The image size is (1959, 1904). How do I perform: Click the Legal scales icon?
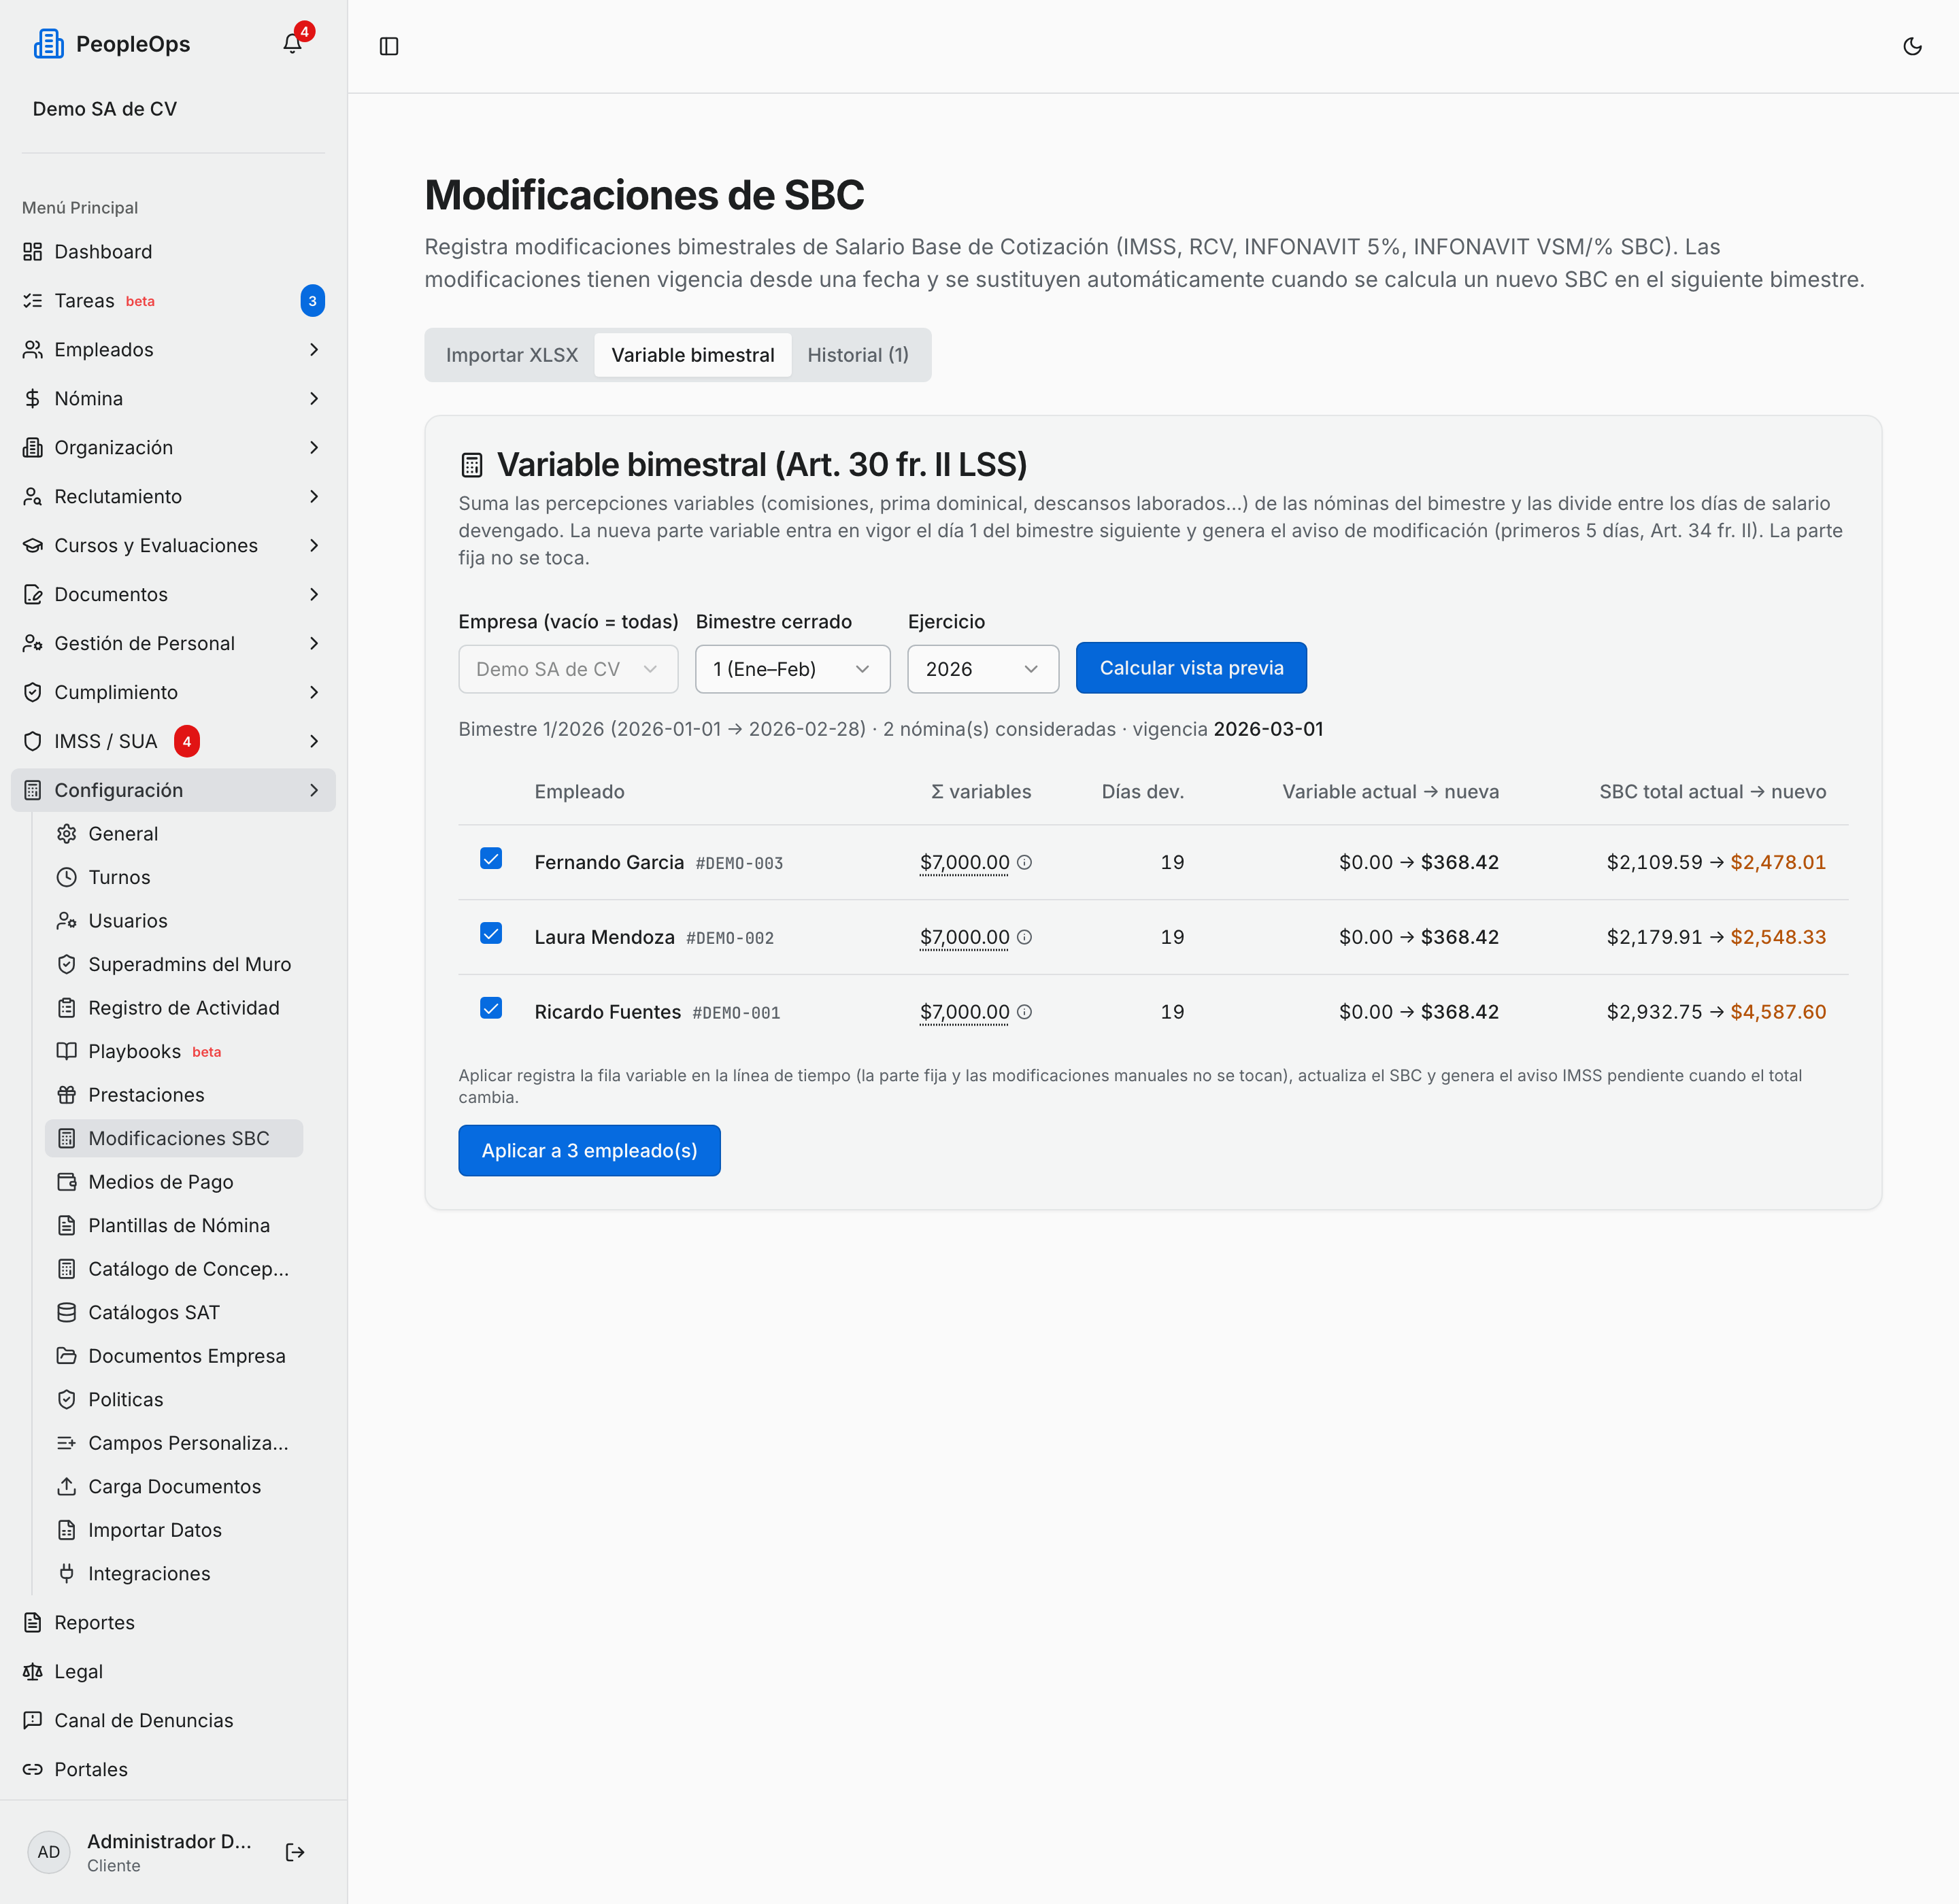coord(33,1671)
